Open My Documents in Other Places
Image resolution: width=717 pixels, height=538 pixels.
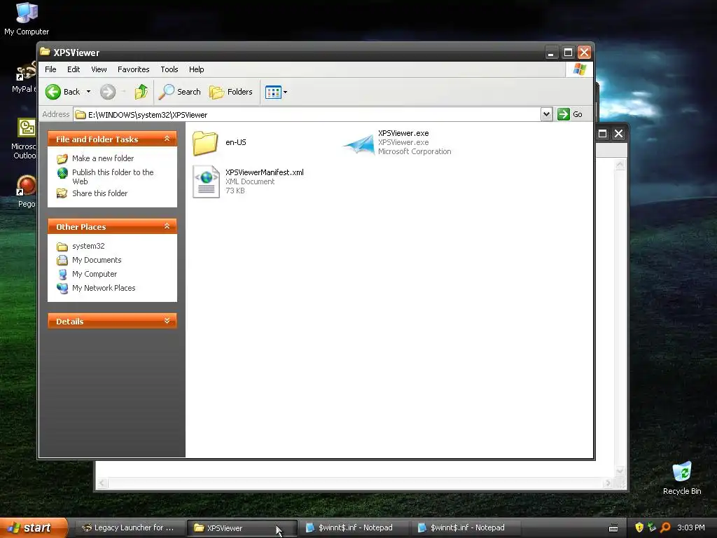(x=97, y=261)
